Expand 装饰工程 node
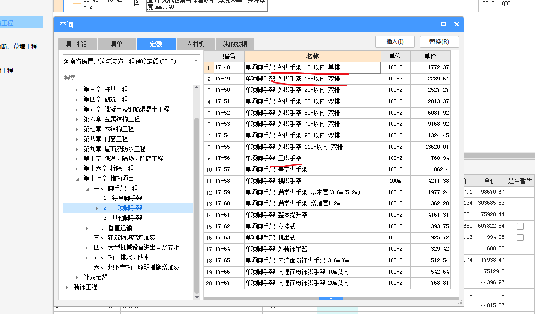The height and width of the screenshot is (314, 535). pyautogui.click(x=67, y=288)
